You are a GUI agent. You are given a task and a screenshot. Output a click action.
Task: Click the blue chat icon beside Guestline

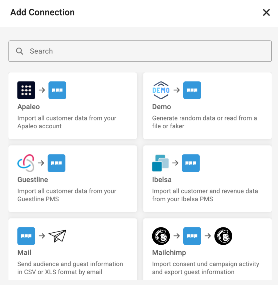pos(57,163)
